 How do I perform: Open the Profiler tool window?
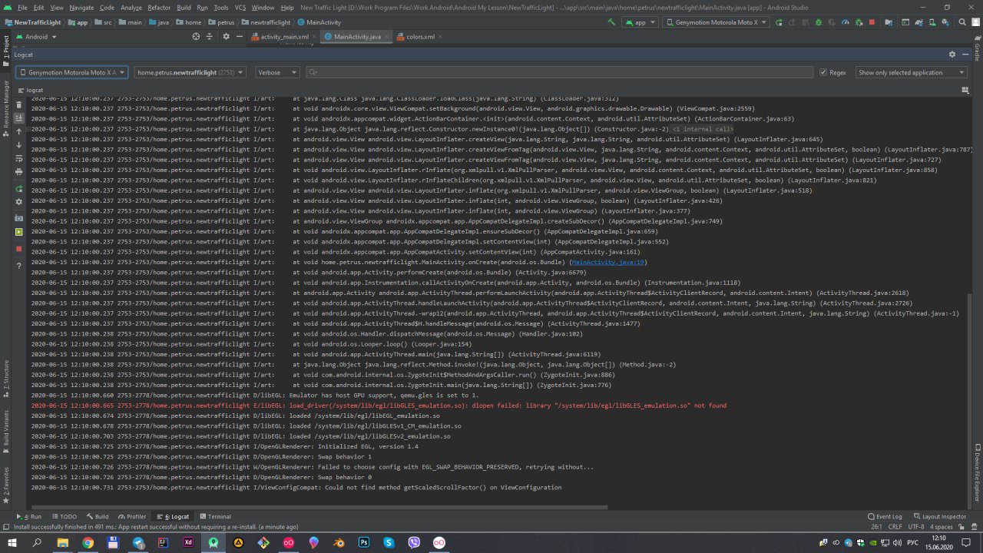(132, 517)
